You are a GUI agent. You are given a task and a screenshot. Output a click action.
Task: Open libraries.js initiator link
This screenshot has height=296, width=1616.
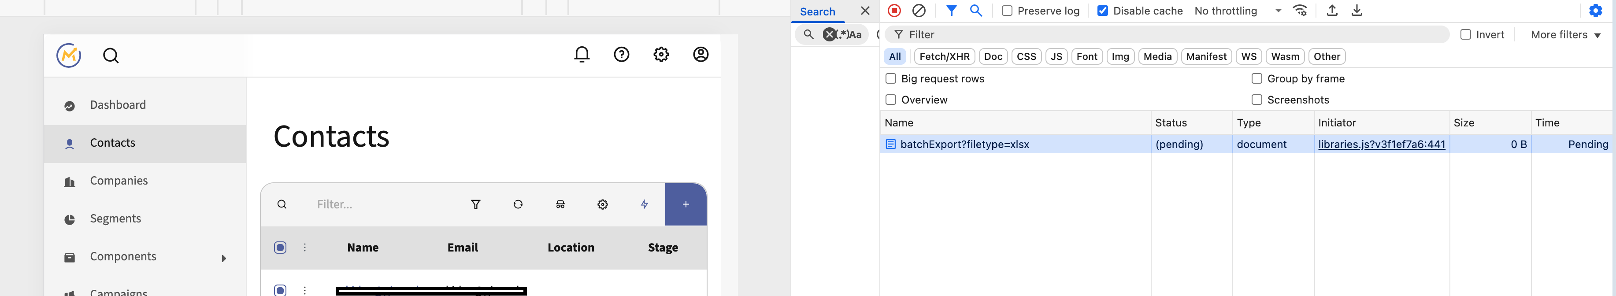tap(1381, 144)
